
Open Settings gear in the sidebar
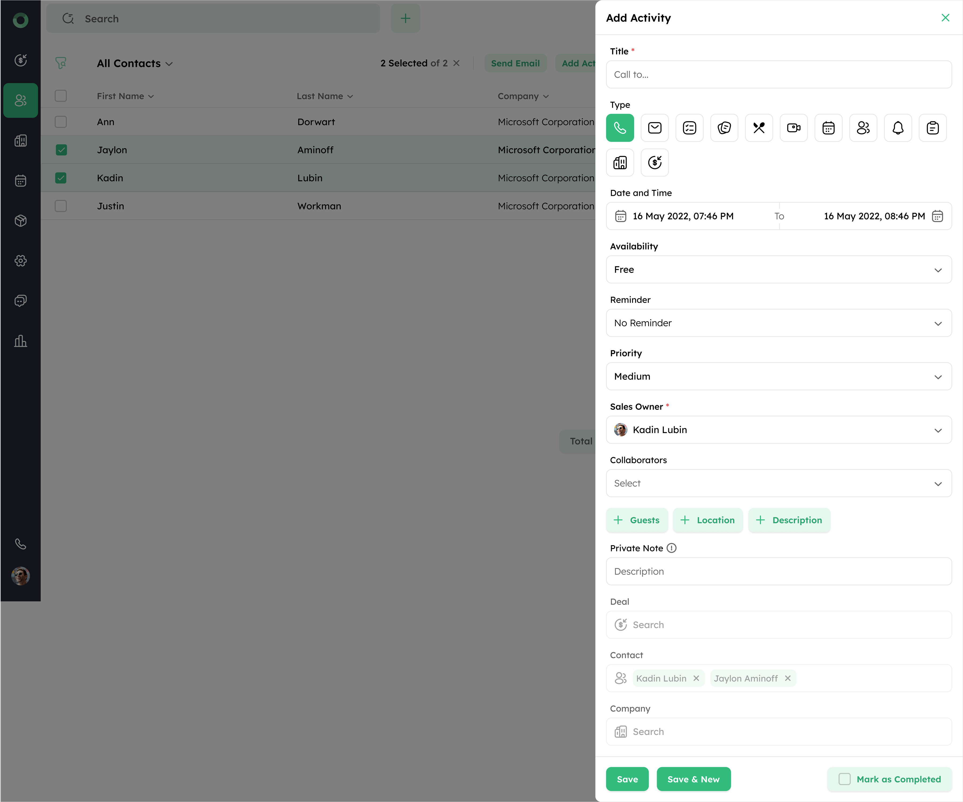point(21,261)
